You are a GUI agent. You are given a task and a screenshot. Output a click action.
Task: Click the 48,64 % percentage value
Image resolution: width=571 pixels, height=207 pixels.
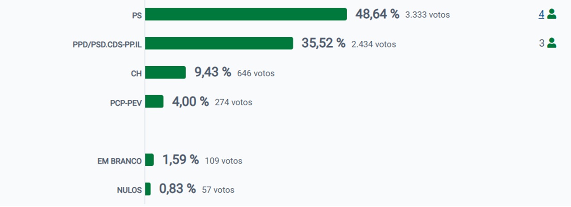point(377,14)
